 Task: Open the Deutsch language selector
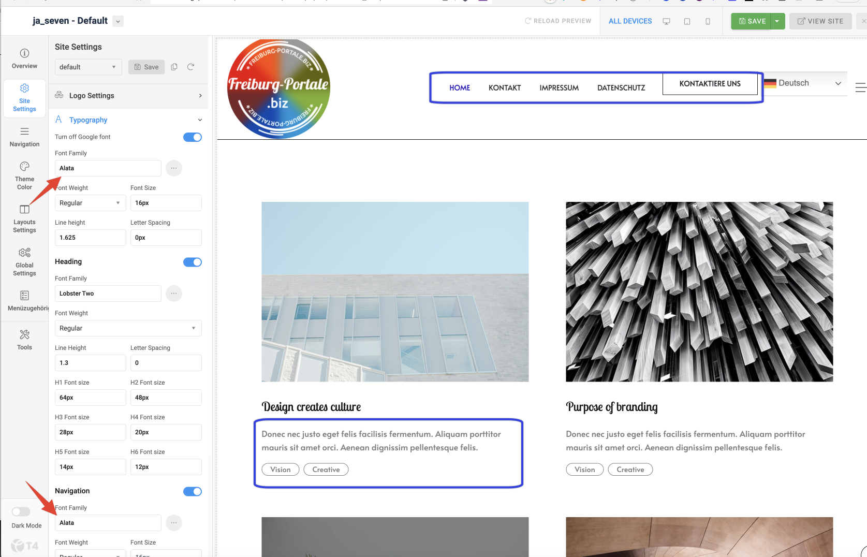coord(804,83)
